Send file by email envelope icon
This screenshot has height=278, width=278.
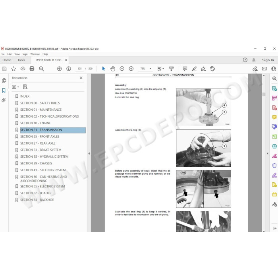pyautogui.click(x=264, y=69)
